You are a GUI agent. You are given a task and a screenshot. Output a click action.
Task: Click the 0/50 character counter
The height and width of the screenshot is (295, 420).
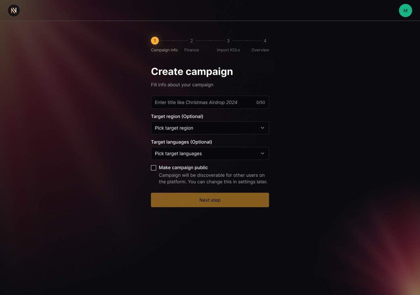tap(260, 102)
